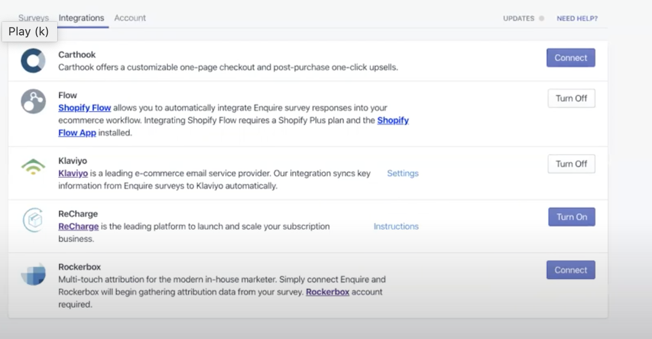The height and width of the screenshot is (339, 652).
Task: Click the Rockerbox account hyperlink
Action: tap(328, 292)
